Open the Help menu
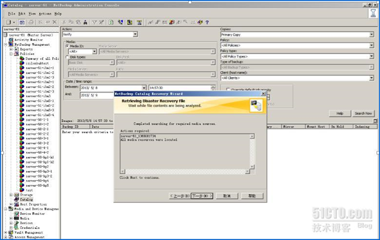 (58, 14)
